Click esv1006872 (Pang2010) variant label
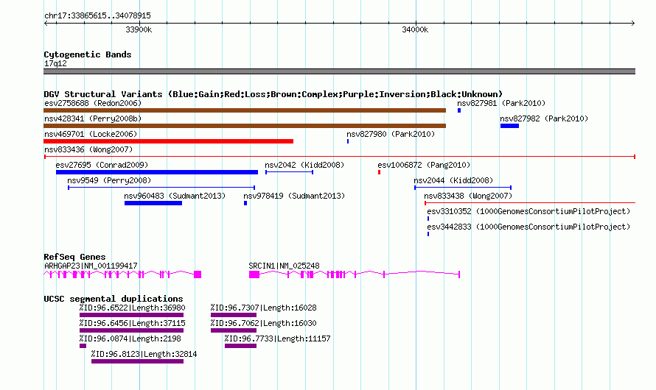The height and width of the screenshot is (390, 656). pos(424,165)
